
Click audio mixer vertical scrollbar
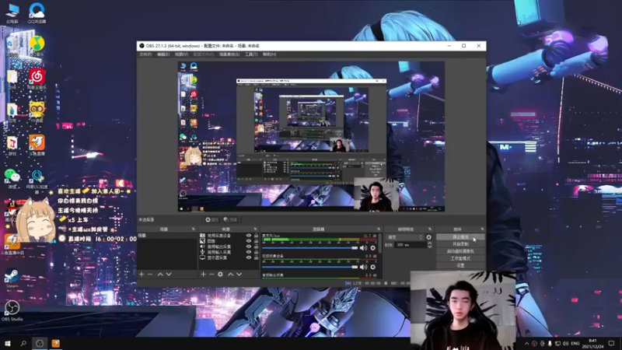(x=380, y=243)
